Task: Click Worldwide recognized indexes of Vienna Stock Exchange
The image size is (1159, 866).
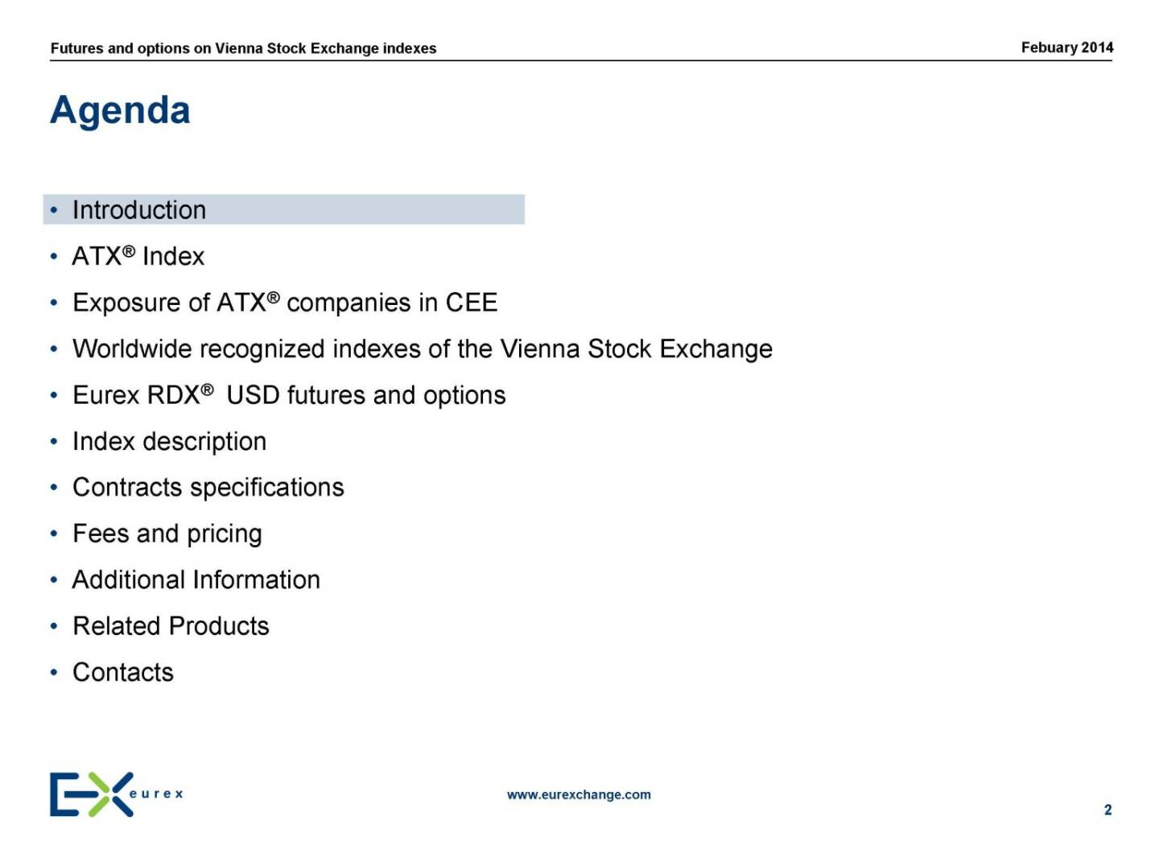Action: 423,348
